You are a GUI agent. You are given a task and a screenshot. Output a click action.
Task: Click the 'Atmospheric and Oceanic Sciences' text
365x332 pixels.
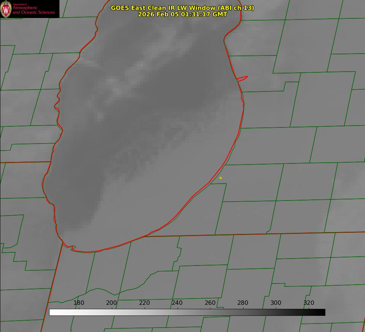pyautogui.click(x=33, y=10)
